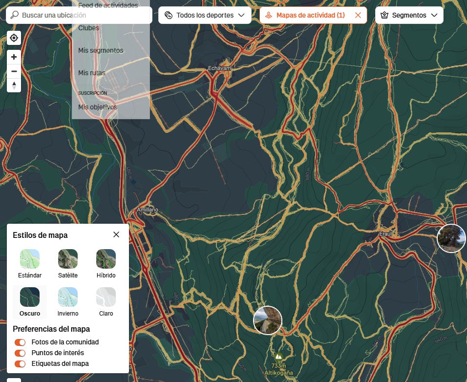Open the community photo east of Eraul

(x=451, y=238)
